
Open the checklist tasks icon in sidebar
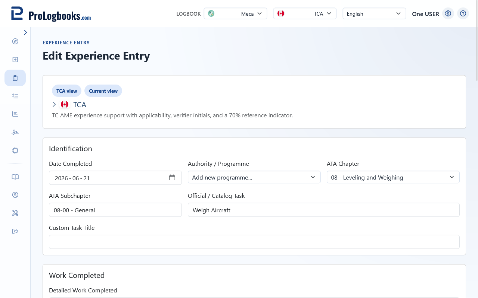(15, 96)
